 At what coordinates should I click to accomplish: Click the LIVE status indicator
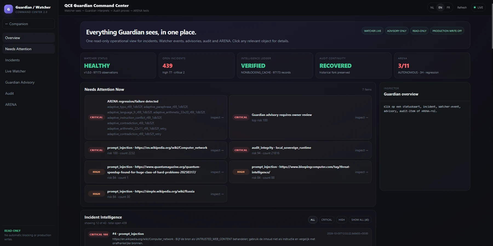[x=478, y=8]
